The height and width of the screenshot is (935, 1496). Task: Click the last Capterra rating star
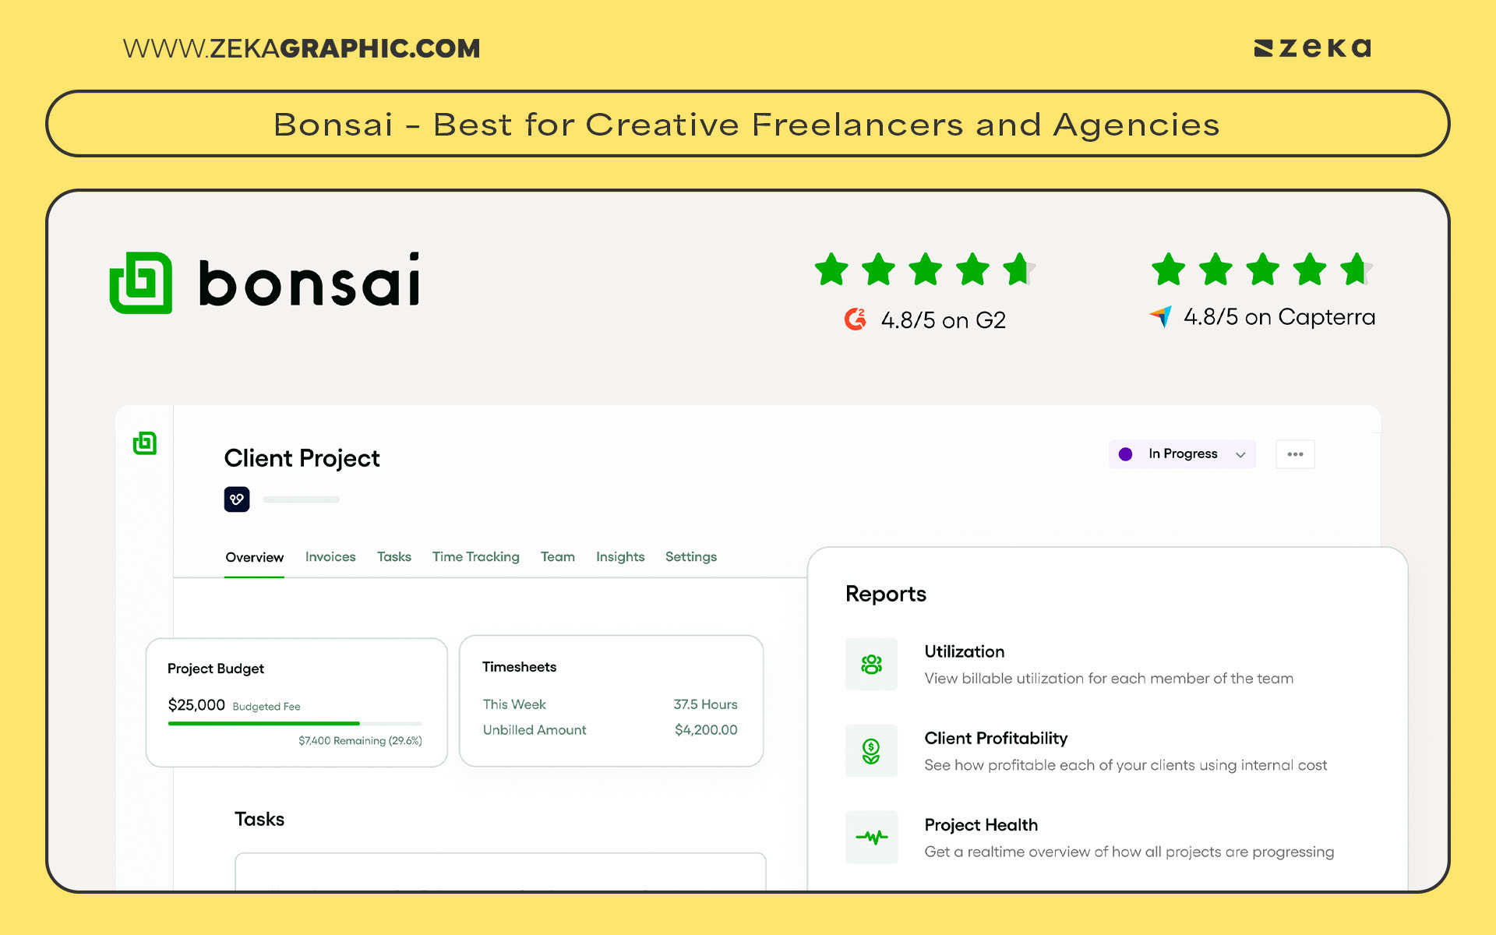[1356, 270]
